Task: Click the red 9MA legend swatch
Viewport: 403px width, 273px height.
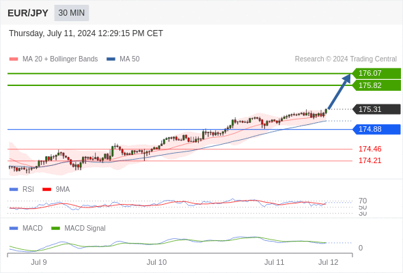Action: (x=46, y=190)
